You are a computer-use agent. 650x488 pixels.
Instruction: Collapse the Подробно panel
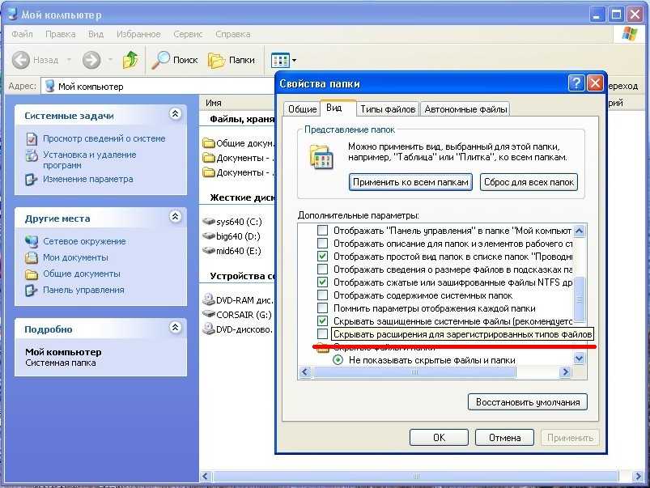[x=176, y=328]
